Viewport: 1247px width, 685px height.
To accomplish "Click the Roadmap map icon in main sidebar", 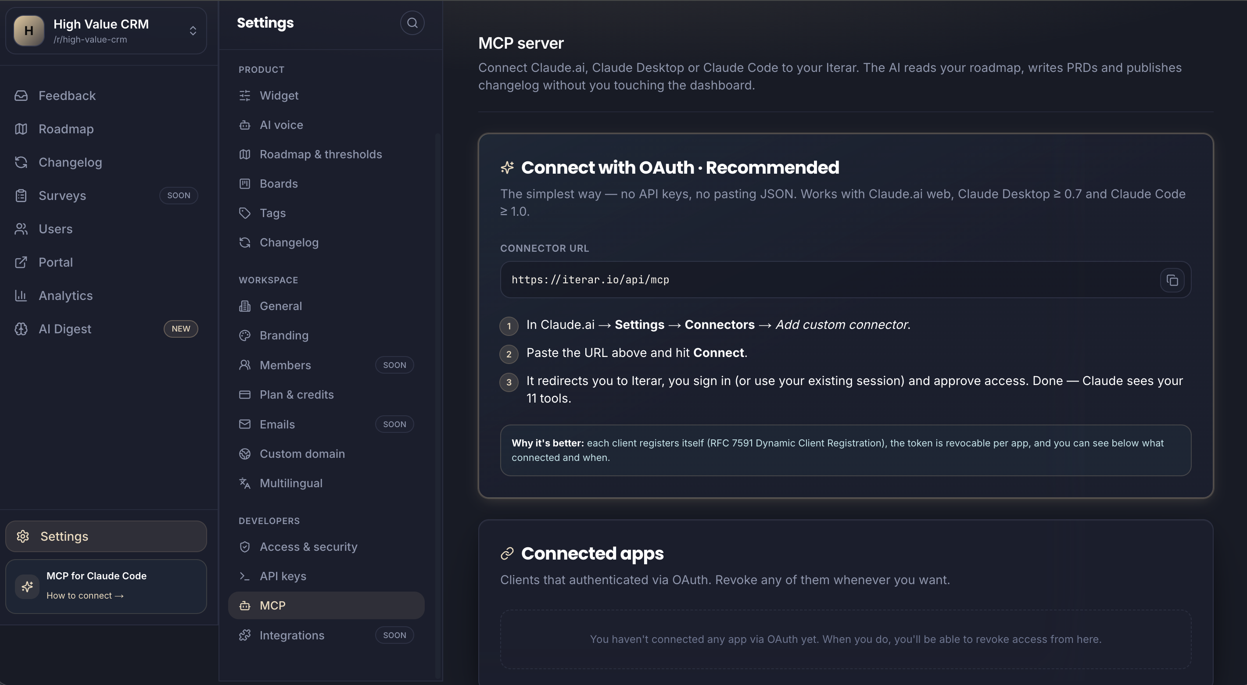I will 21,129.
